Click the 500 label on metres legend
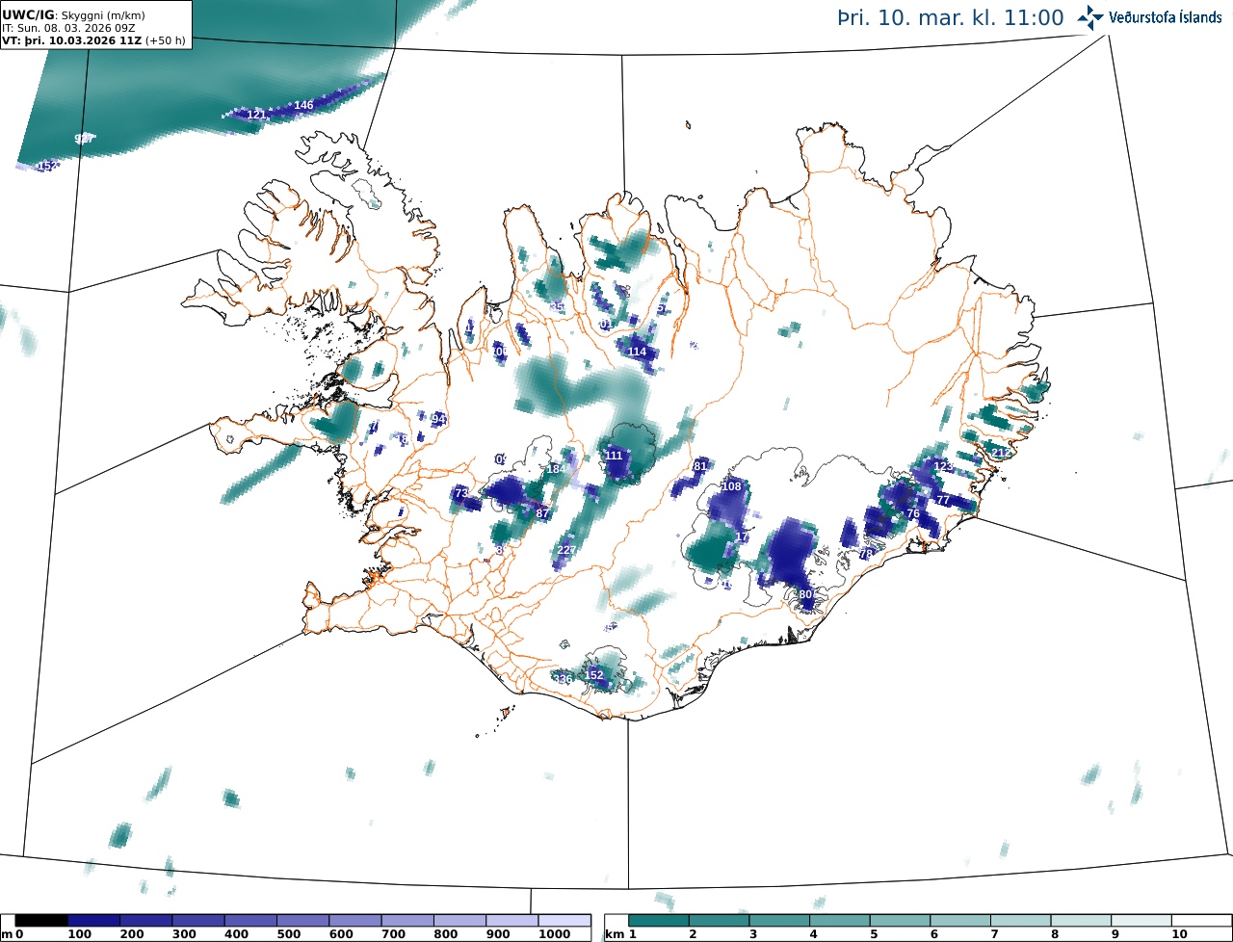Viewport: 1233px width, 942px height. [x=289, y=934]
